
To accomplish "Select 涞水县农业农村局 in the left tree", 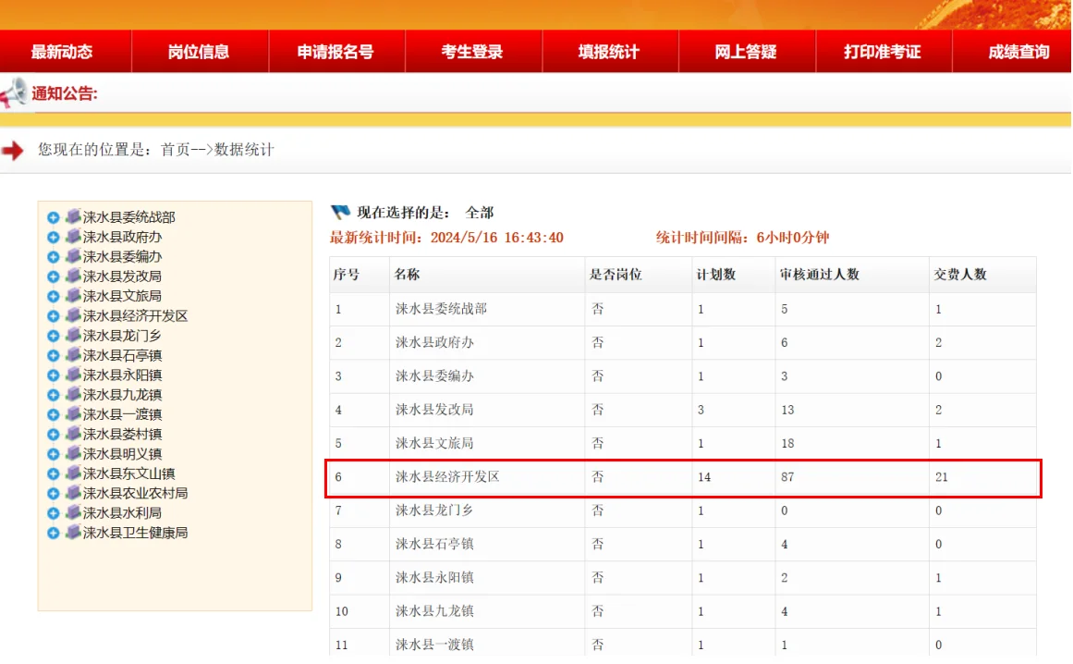I will coord(136,494).
